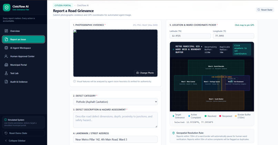278x145 pixels.
Task: Click the Change Photo button
Action: (x=145, y=73)
